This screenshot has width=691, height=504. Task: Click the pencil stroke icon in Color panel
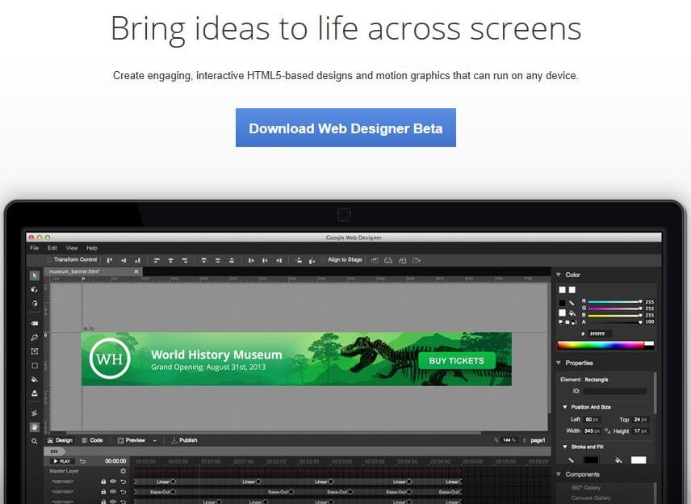[572, 303]
